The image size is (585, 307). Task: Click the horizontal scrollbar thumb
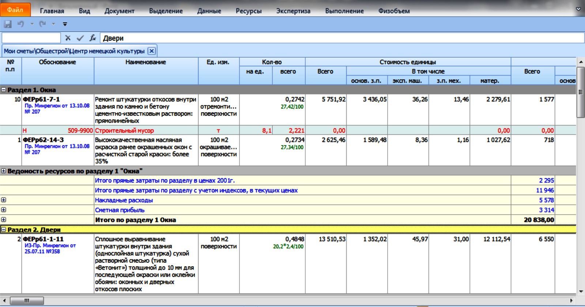pyautogui.click(x=27, y=301)
